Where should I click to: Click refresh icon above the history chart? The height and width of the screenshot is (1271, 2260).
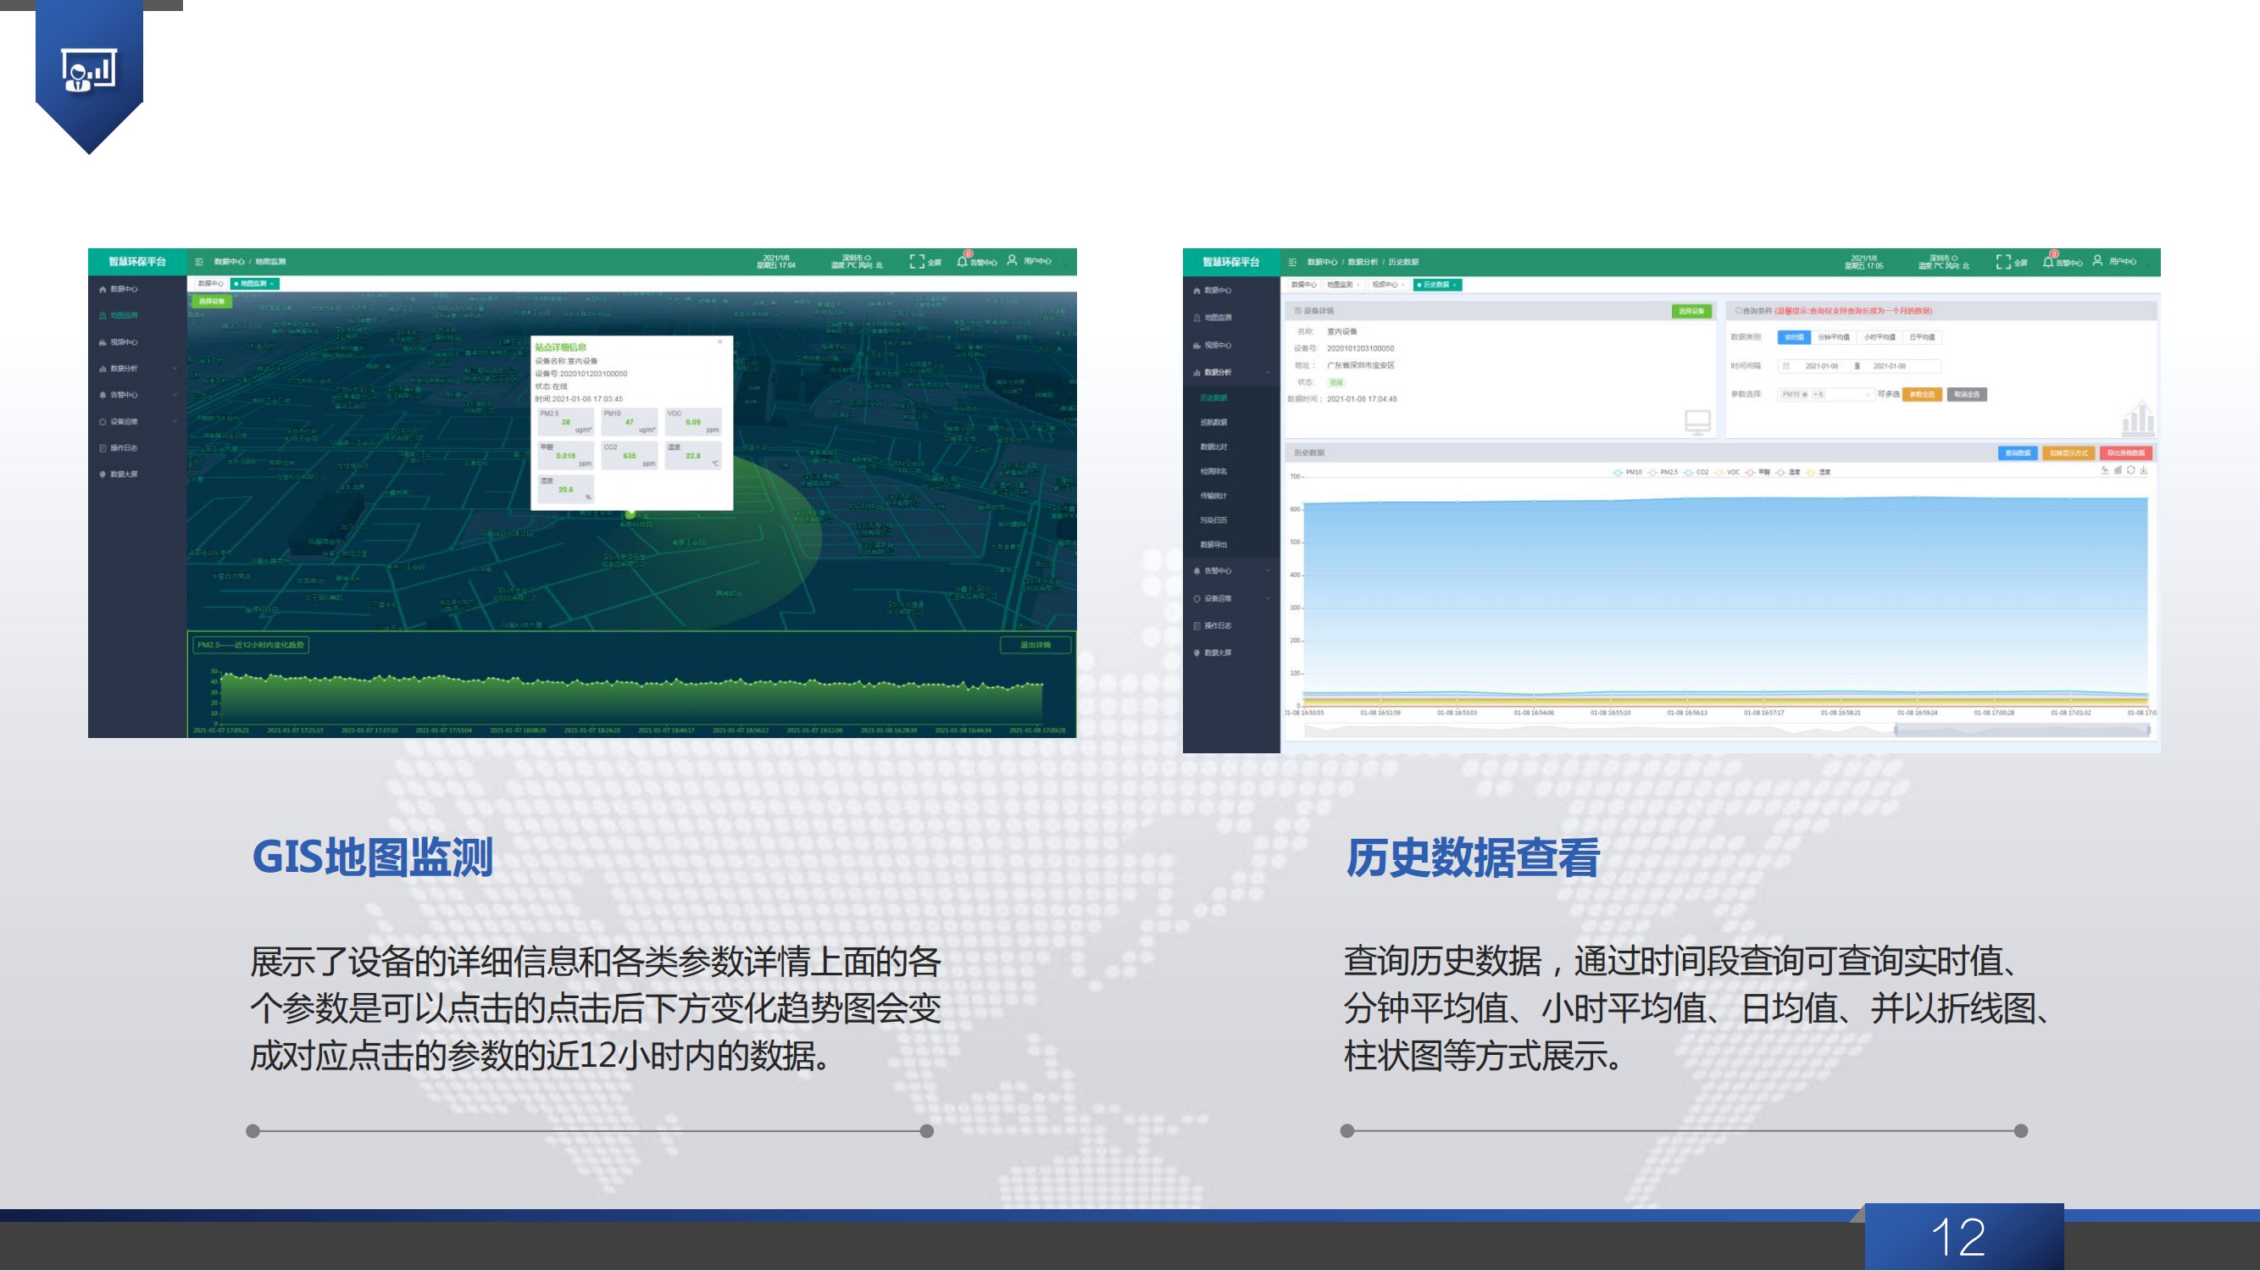point(2130,470)
